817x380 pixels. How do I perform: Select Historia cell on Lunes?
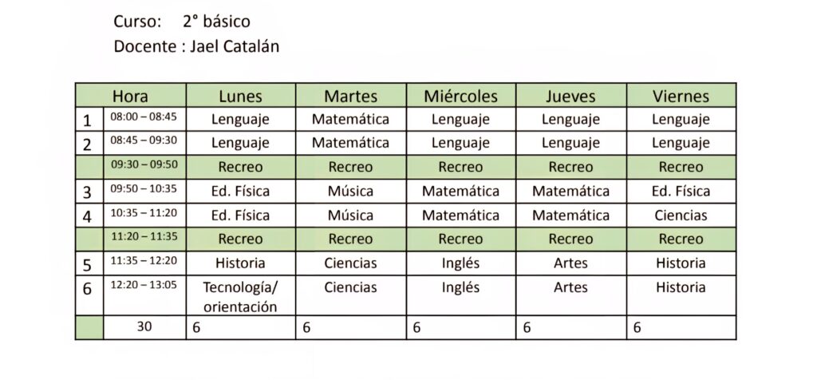pos(241,263)
